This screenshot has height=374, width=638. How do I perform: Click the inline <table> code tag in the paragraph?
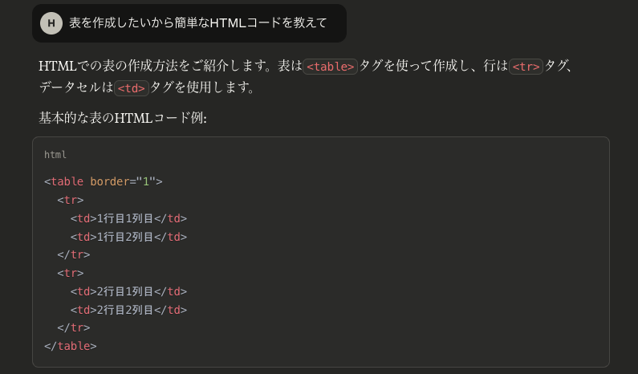pos(331,67)
